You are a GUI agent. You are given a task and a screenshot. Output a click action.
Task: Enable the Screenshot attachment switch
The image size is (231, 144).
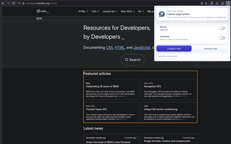[x=222, y=38]
